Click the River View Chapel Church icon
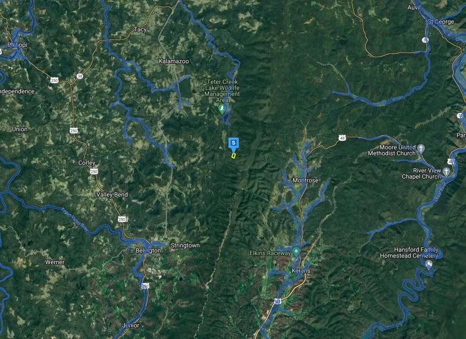The width and height of the screenshot is (466, 339). 446,171
